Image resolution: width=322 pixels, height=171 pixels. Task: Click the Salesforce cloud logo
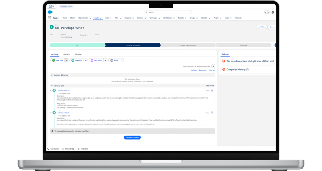(x=50, y=12)
